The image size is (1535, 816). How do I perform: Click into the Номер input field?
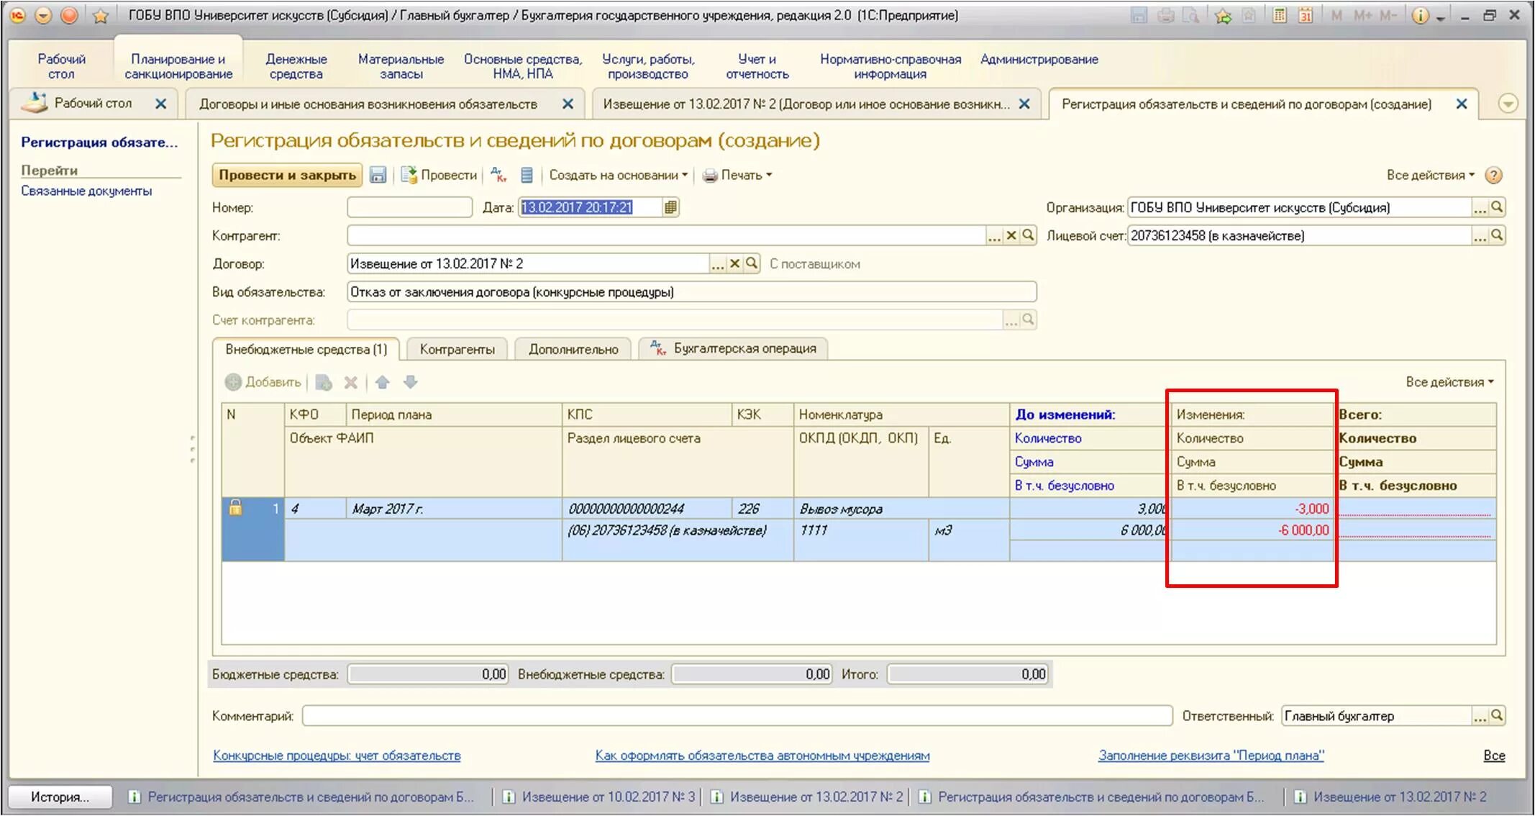click(x=409, y=207)
